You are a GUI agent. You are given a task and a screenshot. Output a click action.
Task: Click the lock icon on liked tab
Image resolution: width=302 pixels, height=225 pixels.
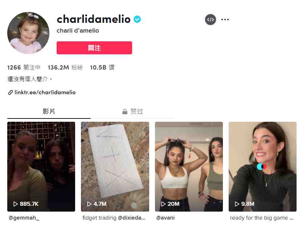coord(125,111)
